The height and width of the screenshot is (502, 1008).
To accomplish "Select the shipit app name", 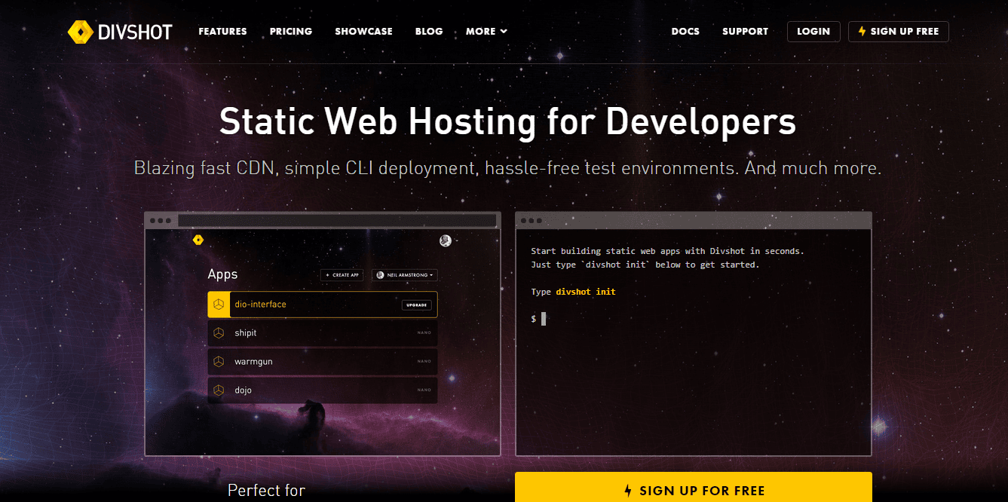I will pos(246,333).
